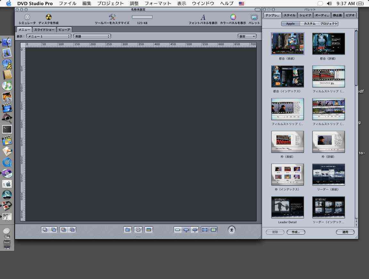
Task: Open the US flag input menu
Action: [x=242, y=4]
